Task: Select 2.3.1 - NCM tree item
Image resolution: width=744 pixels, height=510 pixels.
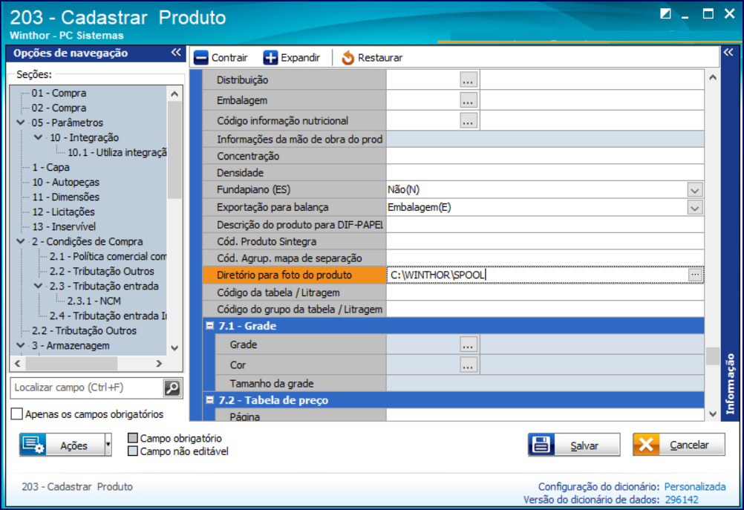Action: click(94, 301)
